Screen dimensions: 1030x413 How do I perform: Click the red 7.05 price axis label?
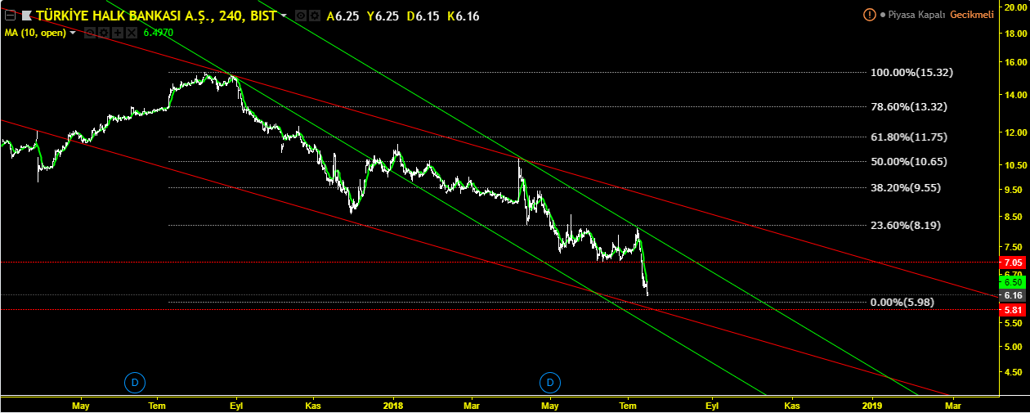click(1014, 263)
